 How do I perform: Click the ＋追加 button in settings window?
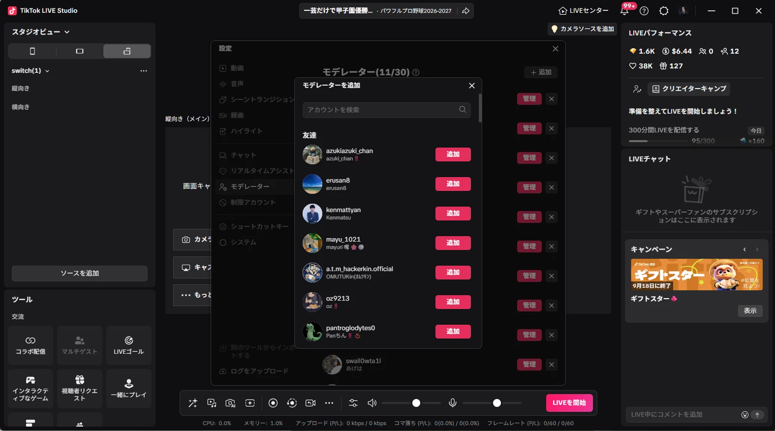click(541, 72)
